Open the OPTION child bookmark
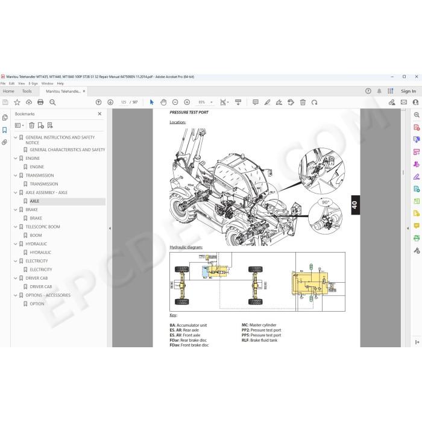 pyautogui.click(x=37, y=304)
